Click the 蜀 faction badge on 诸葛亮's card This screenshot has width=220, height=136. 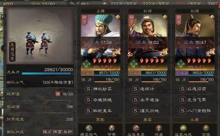(86, 64)
